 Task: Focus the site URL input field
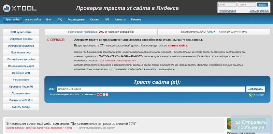(151, 89)
